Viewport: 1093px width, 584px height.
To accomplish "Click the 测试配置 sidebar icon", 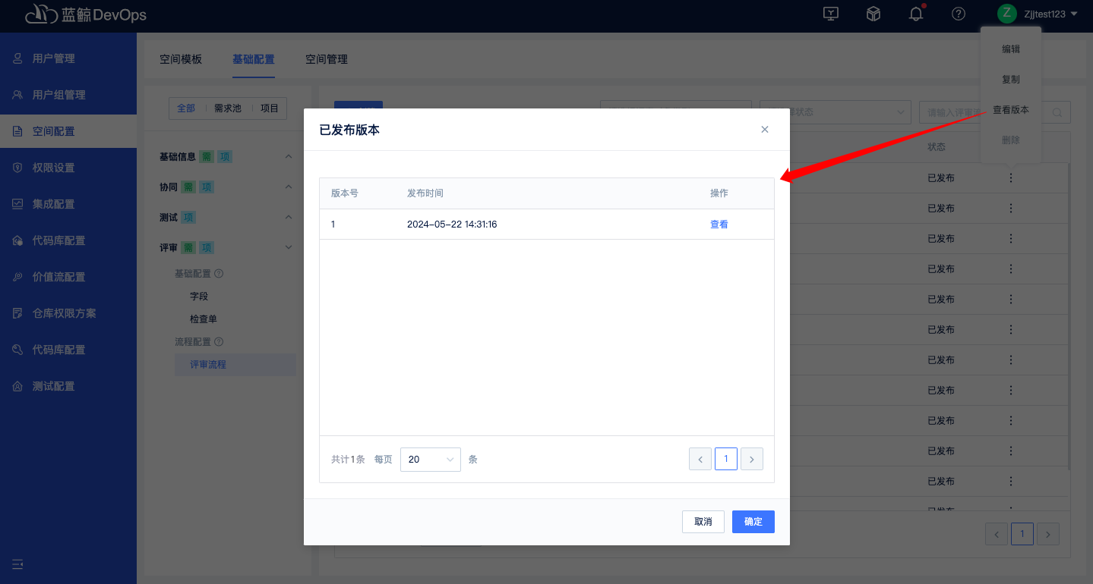I will tap(17, 386).
